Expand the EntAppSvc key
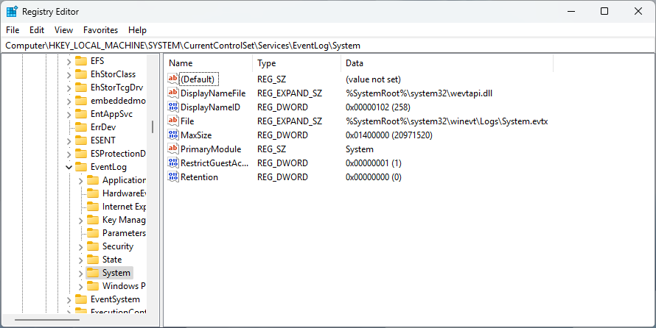 click(69, 114)
